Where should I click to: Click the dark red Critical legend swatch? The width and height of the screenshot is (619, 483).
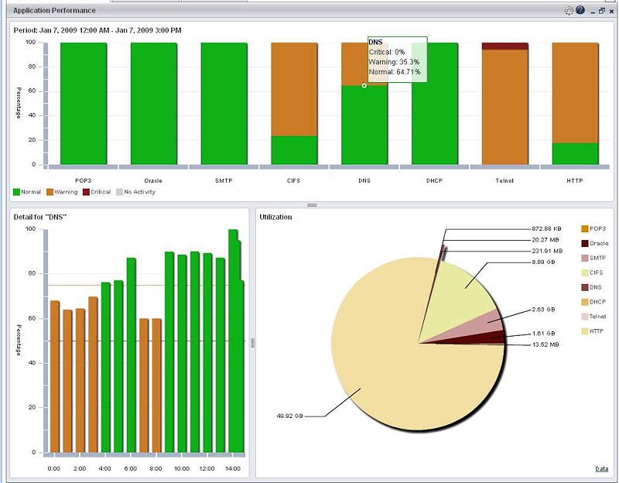pyautogui.click(x=86, y=192)
